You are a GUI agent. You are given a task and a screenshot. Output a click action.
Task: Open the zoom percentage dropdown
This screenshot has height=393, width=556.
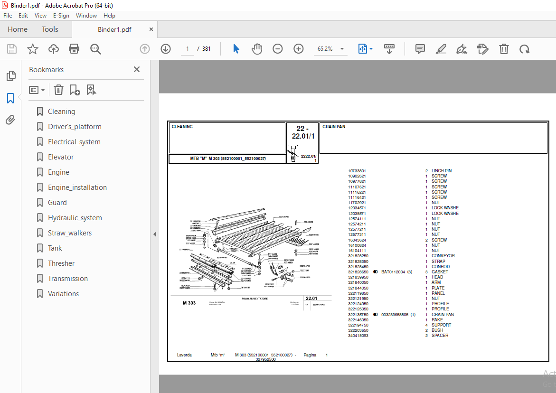[x=342, y=49]
